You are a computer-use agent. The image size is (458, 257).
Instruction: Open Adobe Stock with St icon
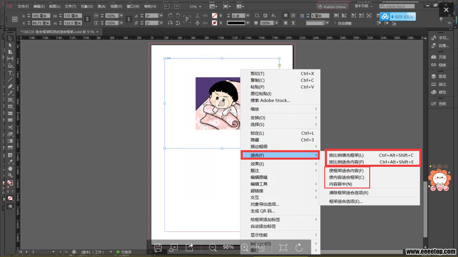pyautogui.click(x=177, y=6)
